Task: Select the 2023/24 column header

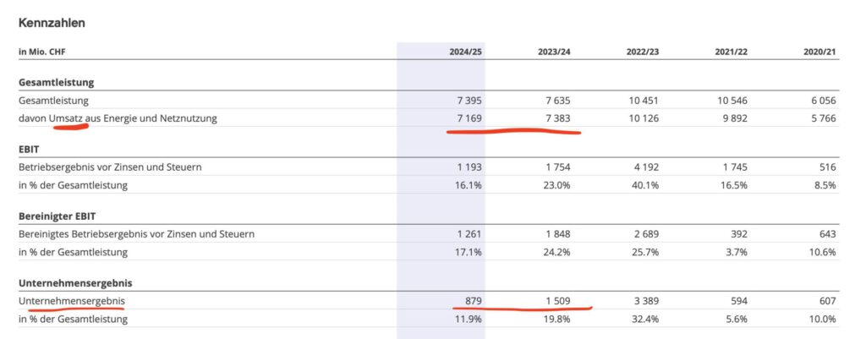Action: coord(554,52)
